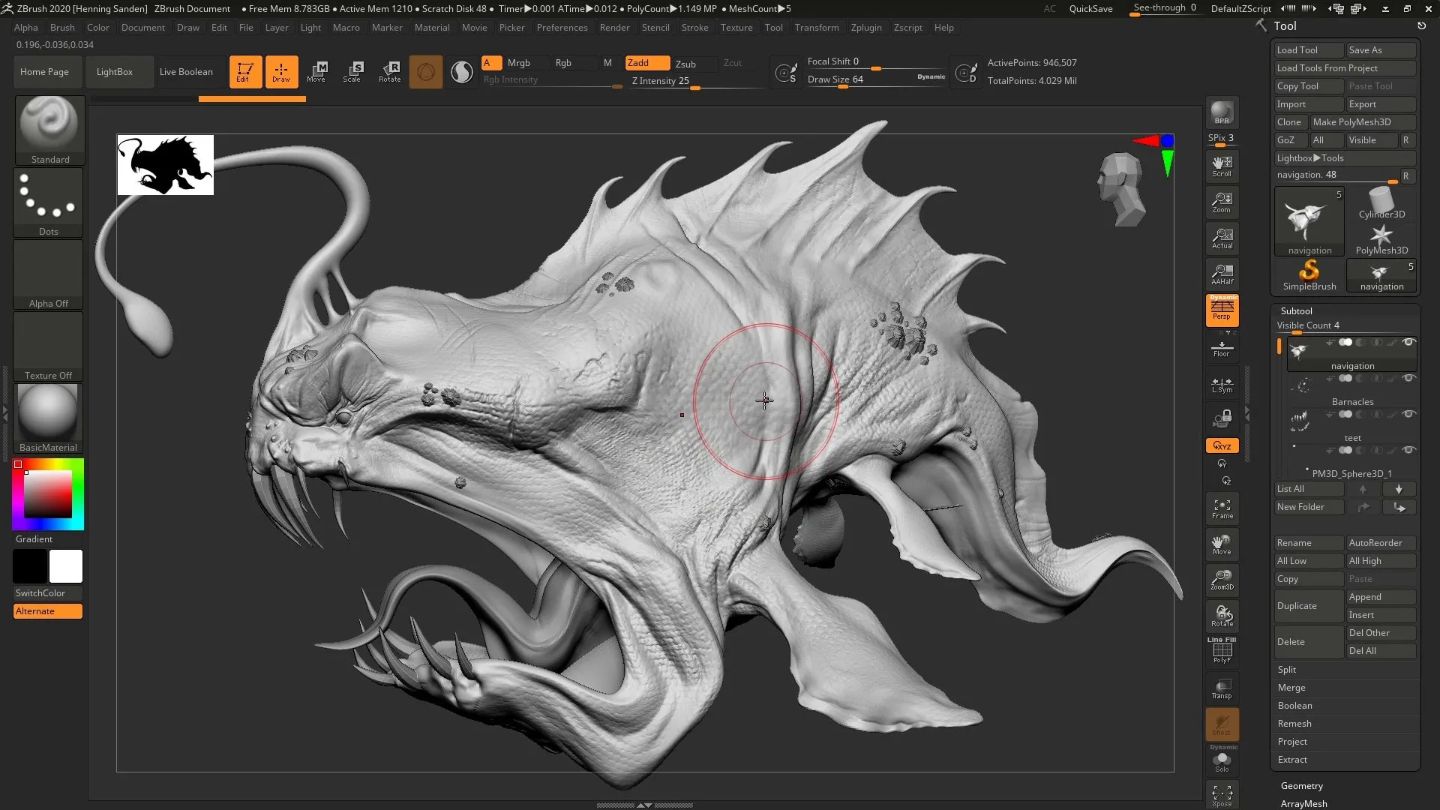Expand the Geometry palette section
This screenshot has width=1440, height=810.
click(1301, 785)
